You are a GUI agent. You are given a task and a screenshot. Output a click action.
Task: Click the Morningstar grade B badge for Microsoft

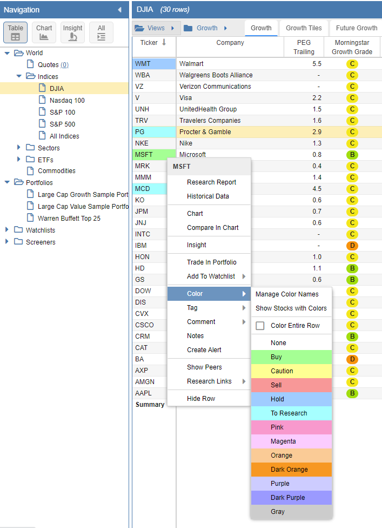click(x=352, y=155)
